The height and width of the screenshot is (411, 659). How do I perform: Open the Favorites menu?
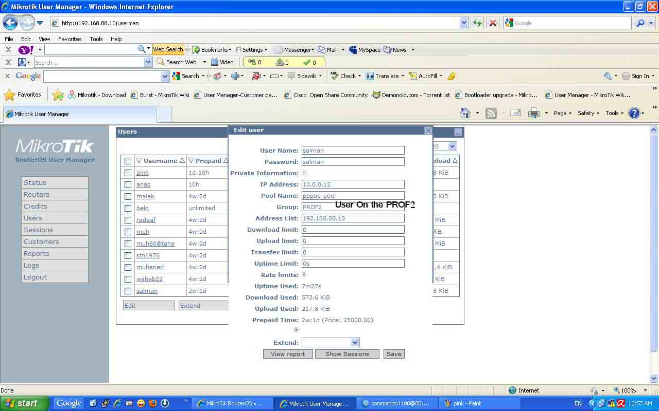pyautogui.click(x=70, y=39)
